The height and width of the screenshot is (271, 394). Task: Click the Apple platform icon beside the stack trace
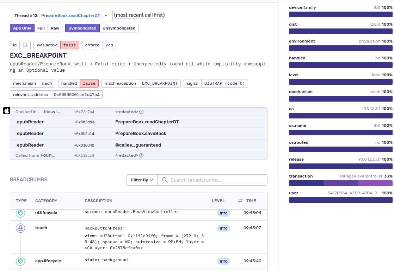click(7, 111)
